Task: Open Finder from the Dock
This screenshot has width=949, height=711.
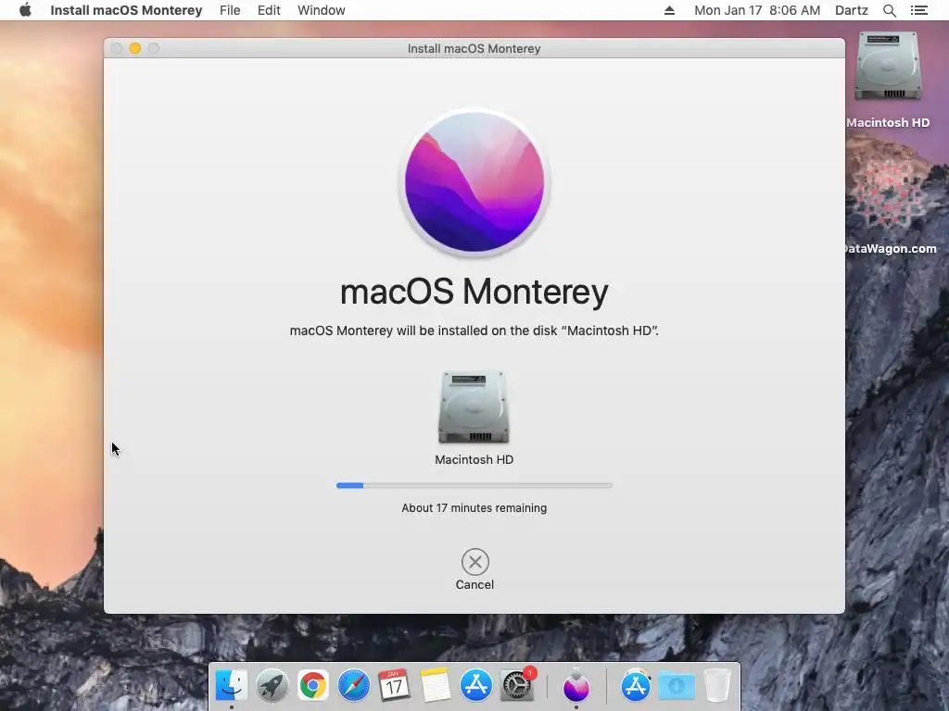Action: coord(231,686)
